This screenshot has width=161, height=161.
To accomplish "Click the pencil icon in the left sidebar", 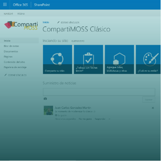I will tap(5, 75).
